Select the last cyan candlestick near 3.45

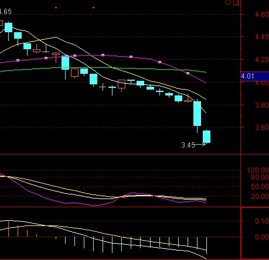[206, 137]
